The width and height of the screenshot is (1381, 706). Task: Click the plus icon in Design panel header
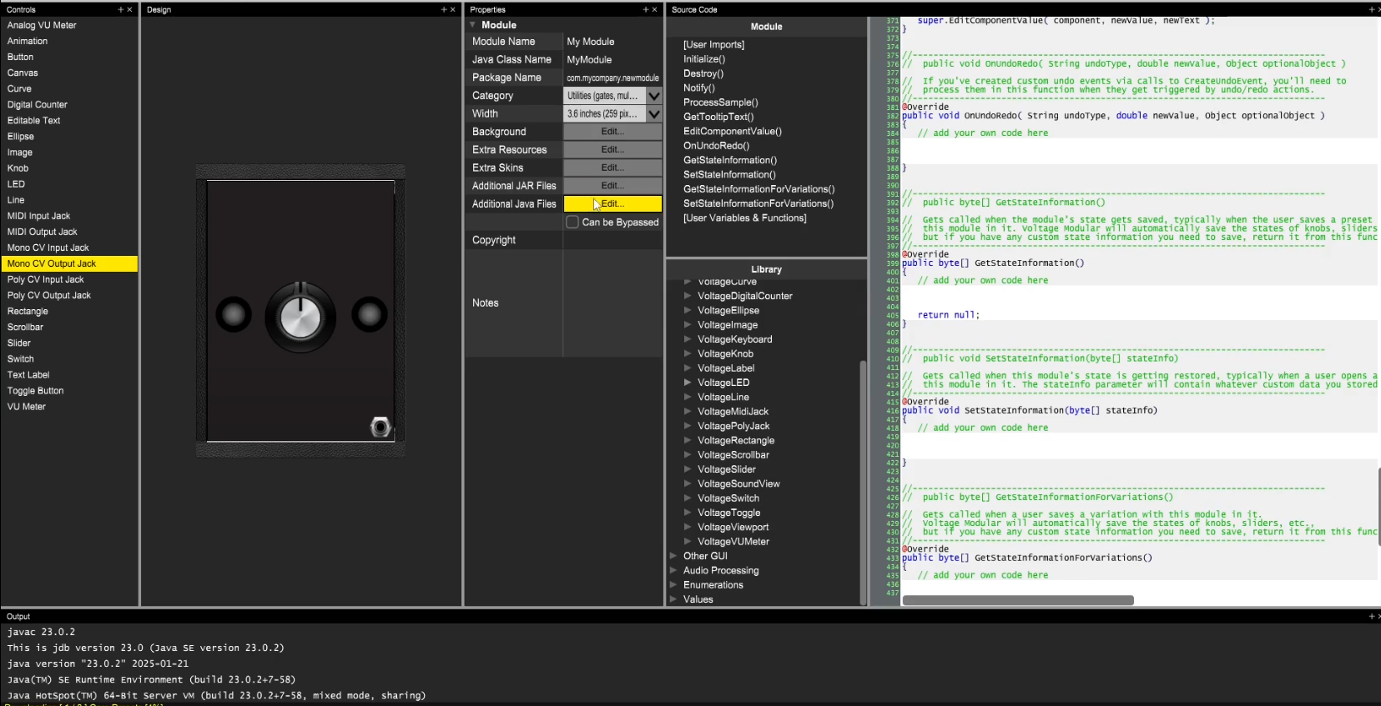point(444,10)
